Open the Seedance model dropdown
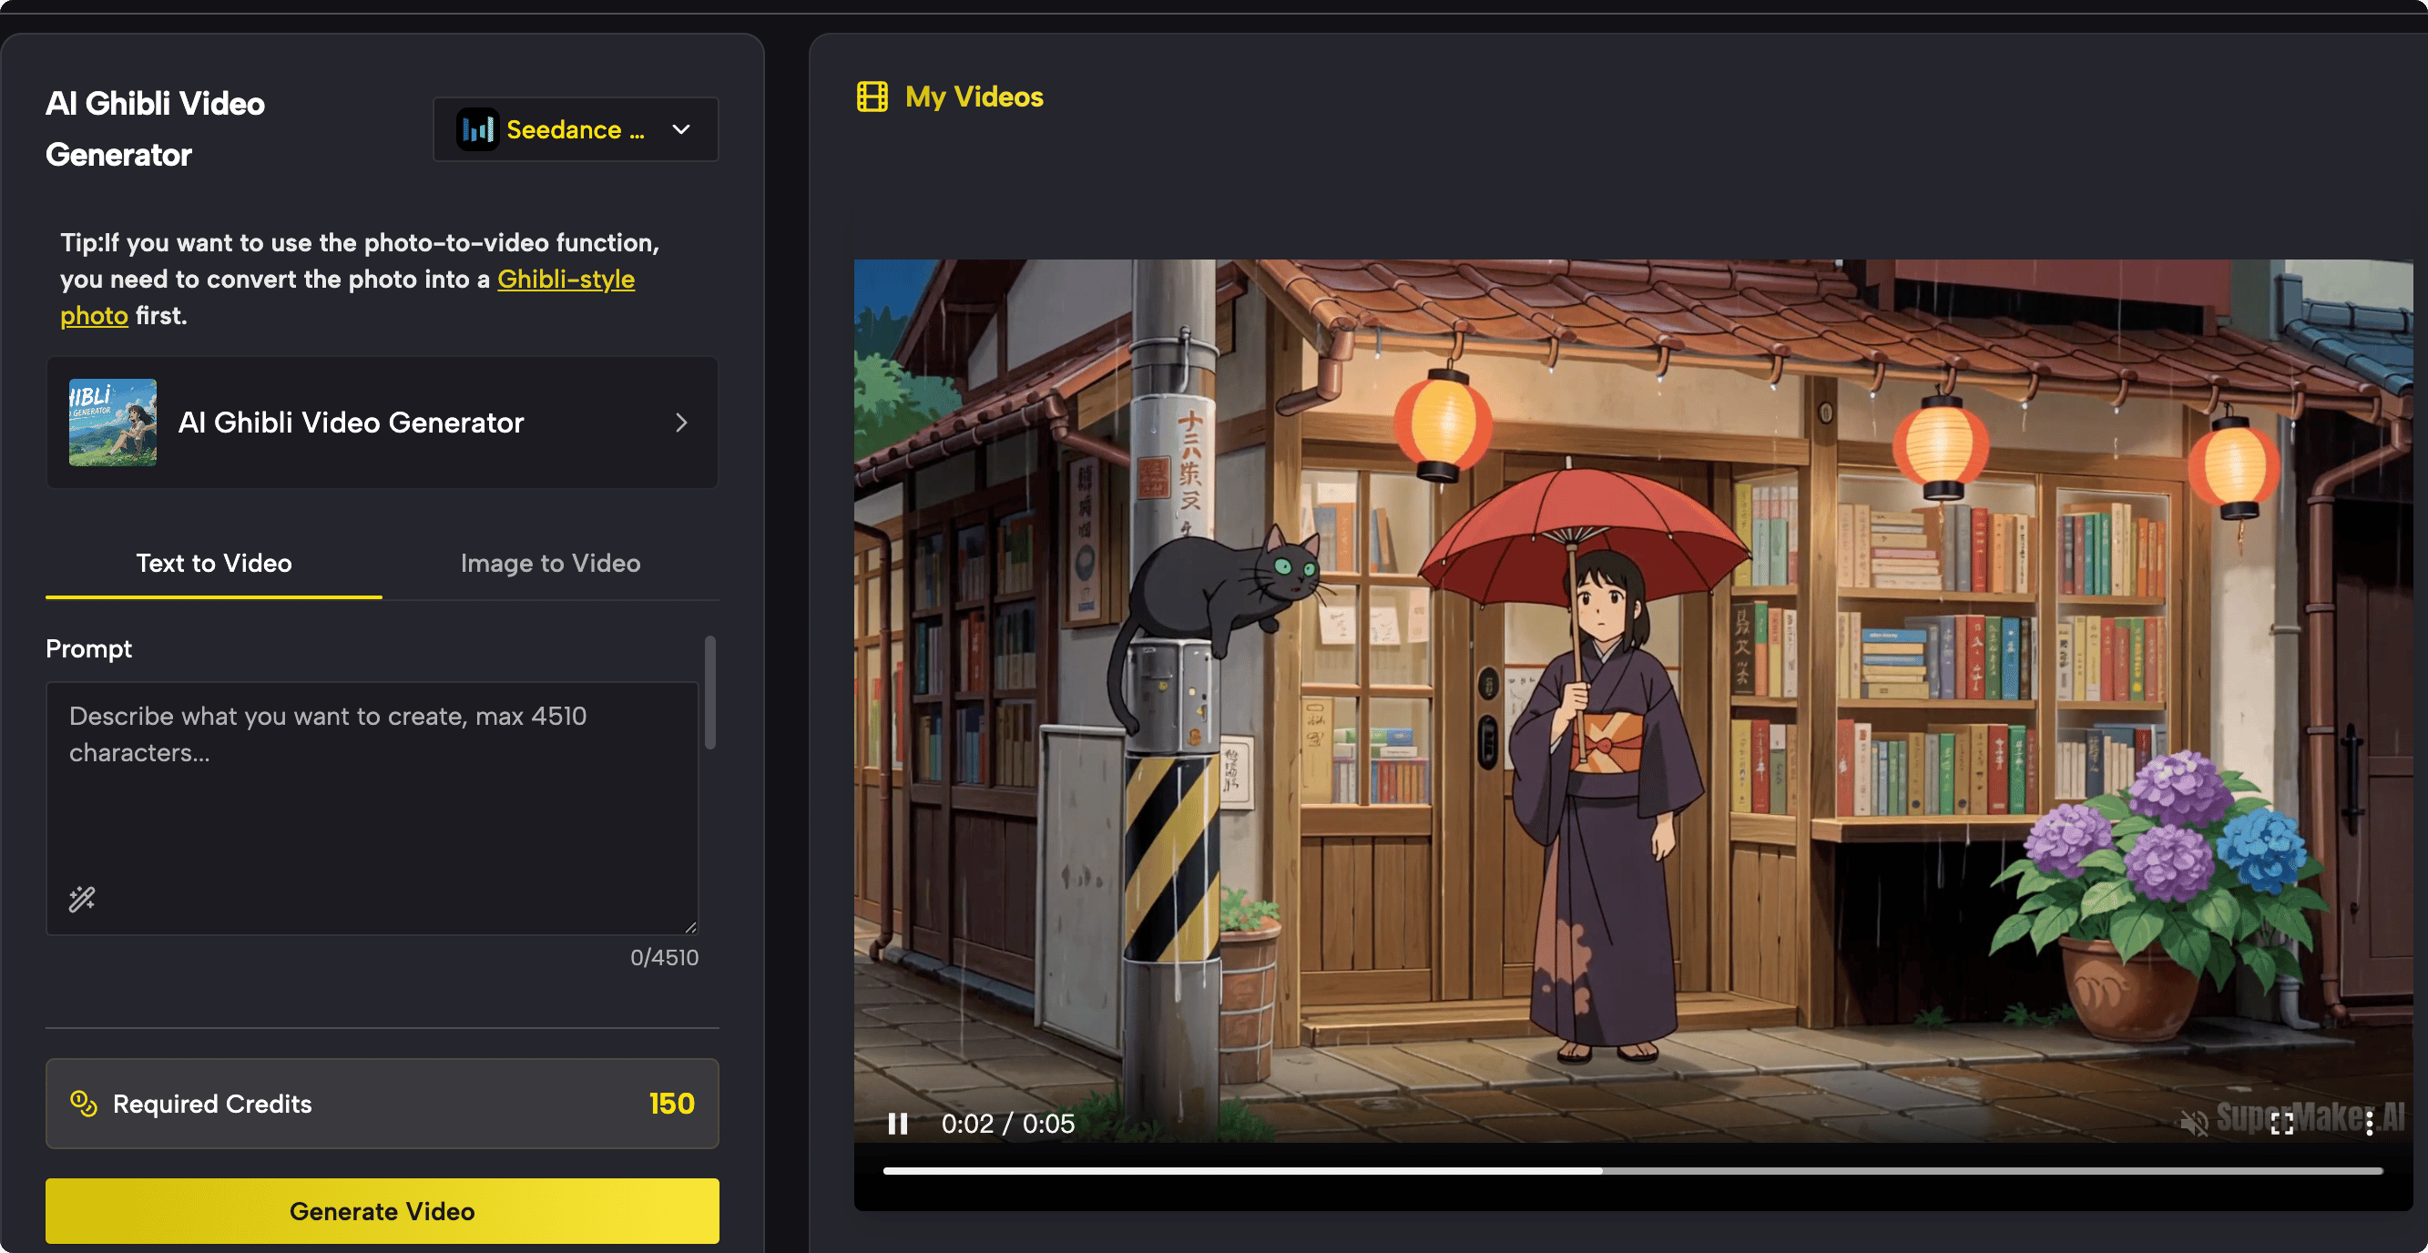Screen dimensions: 2428x1253 pos(575,129)
